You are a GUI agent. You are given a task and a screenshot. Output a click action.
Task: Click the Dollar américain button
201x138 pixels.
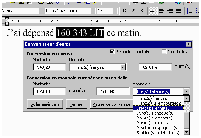coord(45,104)
